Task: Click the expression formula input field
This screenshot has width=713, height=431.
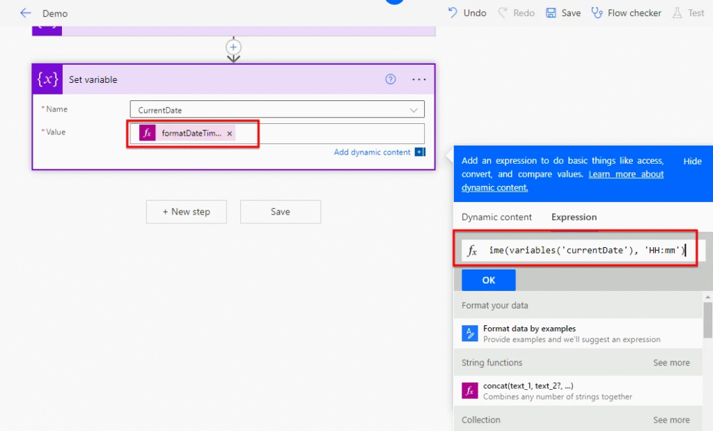Action: point(585,251)
